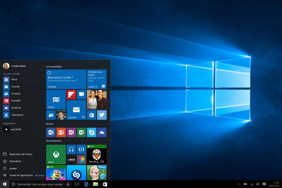Show Toutes les applications list
Viewport: 282px width, 188px height.
pos(18,175)
